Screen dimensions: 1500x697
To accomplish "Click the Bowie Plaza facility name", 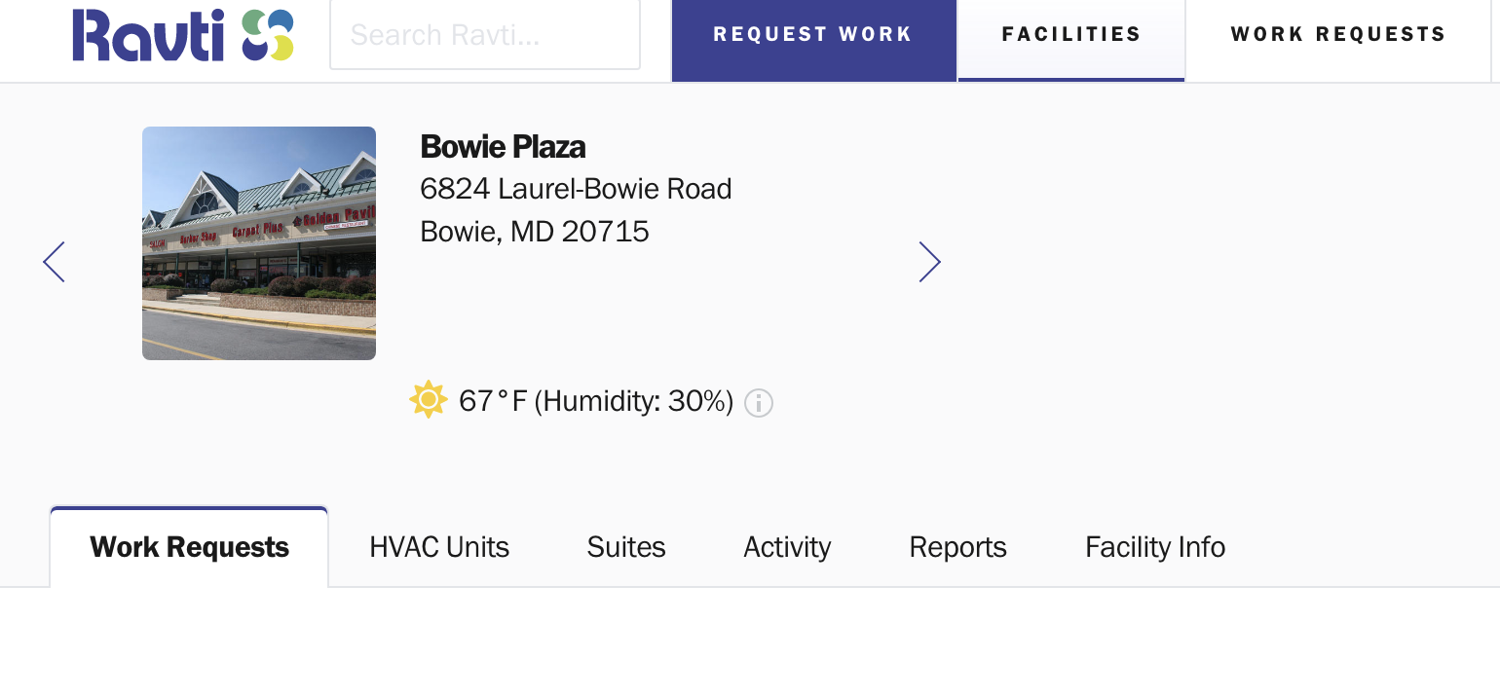I will click(x=503, y=147).
